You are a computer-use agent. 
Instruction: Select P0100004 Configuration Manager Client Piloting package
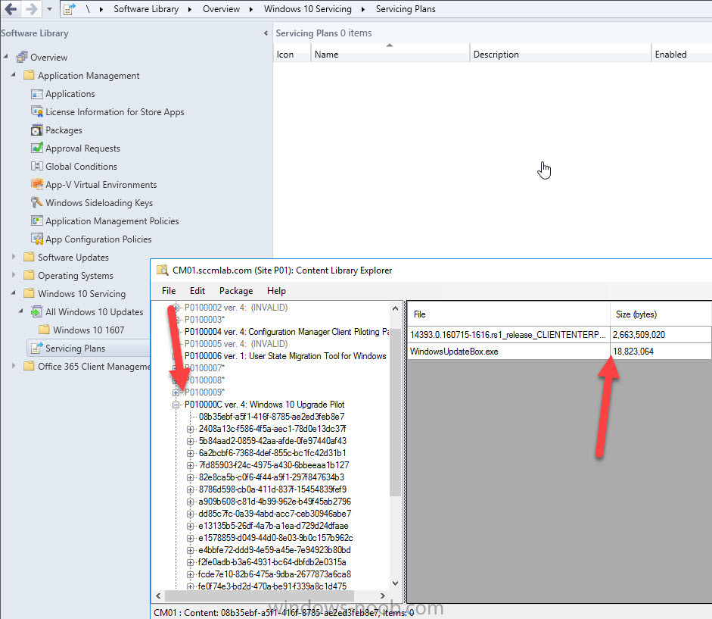(x=287, y=332)
